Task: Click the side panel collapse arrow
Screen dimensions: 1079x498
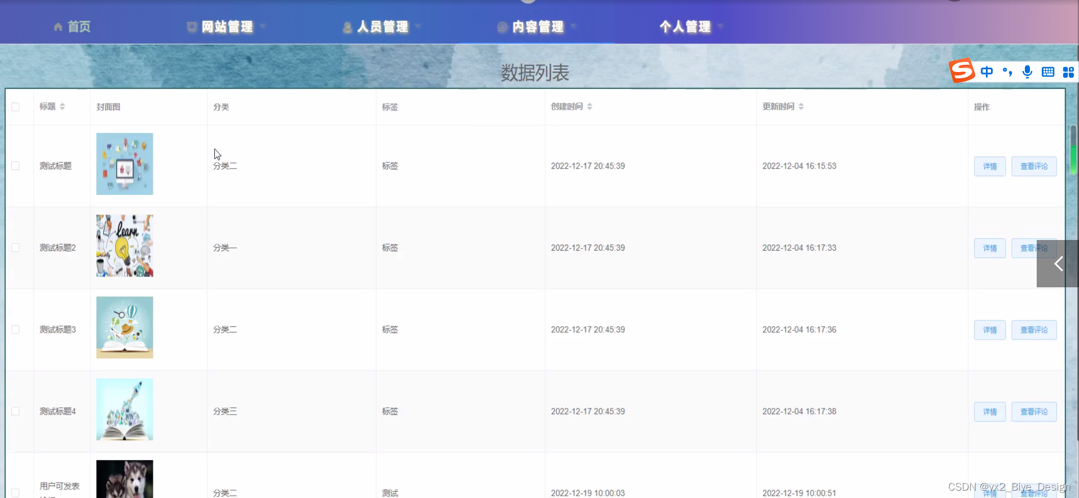Action: [1058, 264]
